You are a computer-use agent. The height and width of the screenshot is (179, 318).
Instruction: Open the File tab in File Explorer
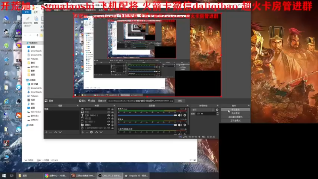pyautogui.click(x=27, y=12)
